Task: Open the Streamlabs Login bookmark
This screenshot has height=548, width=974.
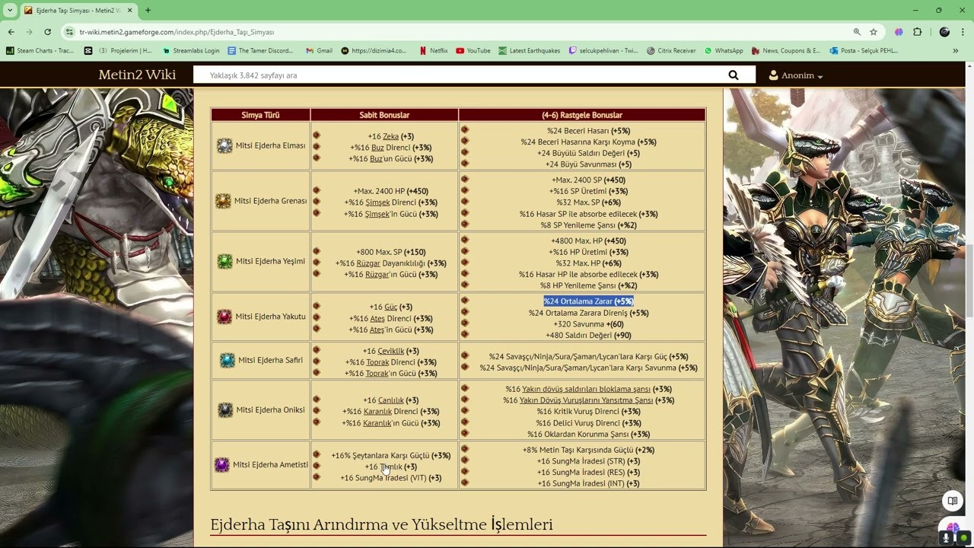Action: tap(190, 51)
